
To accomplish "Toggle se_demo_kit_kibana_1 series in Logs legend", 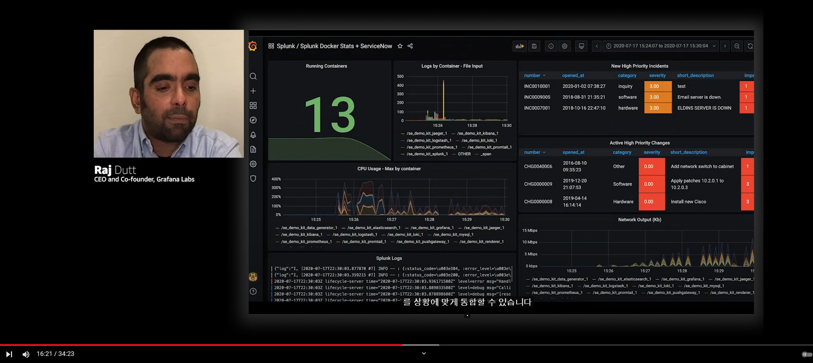I will click(x=478, y=133).
